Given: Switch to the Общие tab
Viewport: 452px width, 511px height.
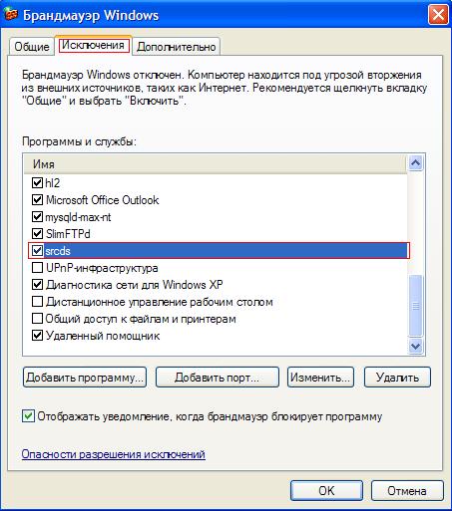Looking at the screenshot, I should pos(32,47).
